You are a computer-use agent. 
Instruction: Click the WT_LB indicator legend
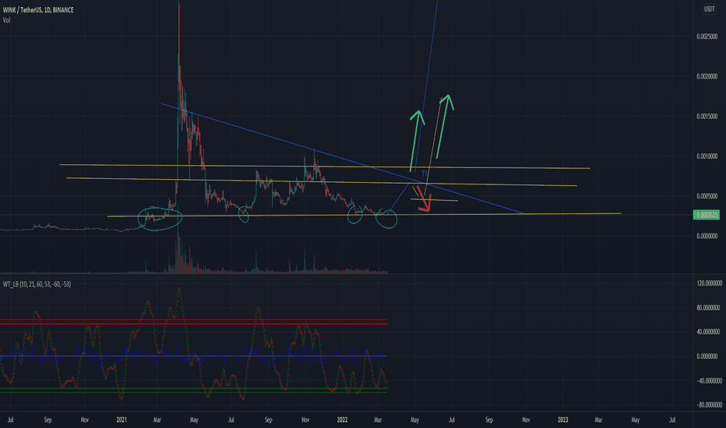click(37, 284)
